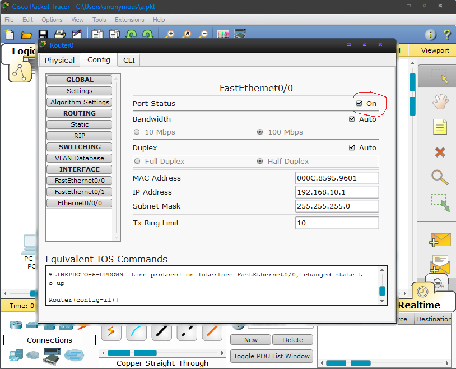This screenshot has height=369, width=456.
Task: Click the Zoom Reset magnifier icon
Action: pyautogui.click(x=187, y=34)
